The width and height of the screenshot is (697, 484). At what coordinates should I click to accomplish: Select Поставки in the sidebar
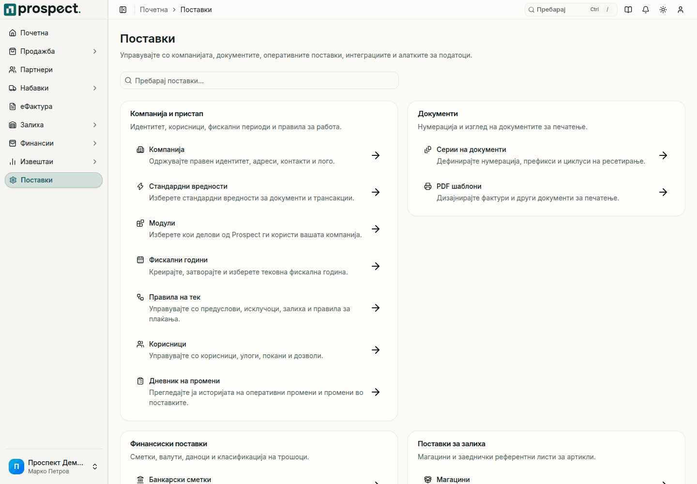coord(54,180)
